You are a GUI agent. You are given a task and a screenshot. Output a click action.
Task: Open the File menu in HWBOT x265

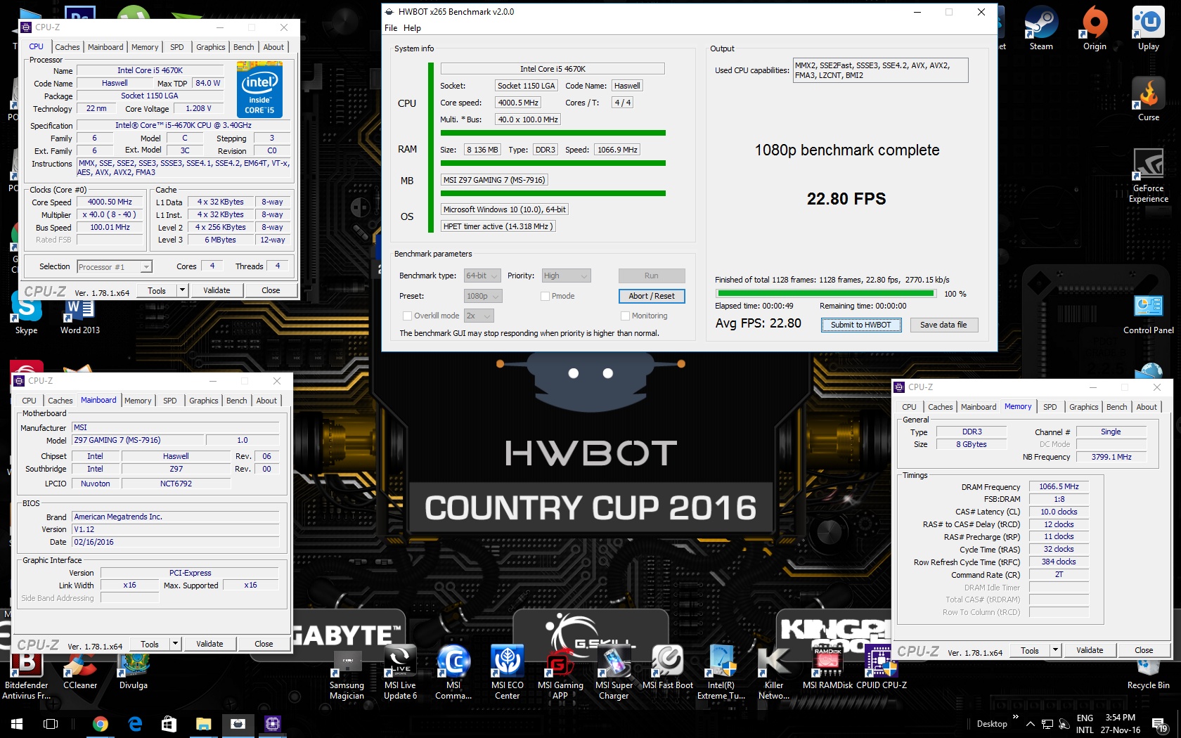coord(391,28)
